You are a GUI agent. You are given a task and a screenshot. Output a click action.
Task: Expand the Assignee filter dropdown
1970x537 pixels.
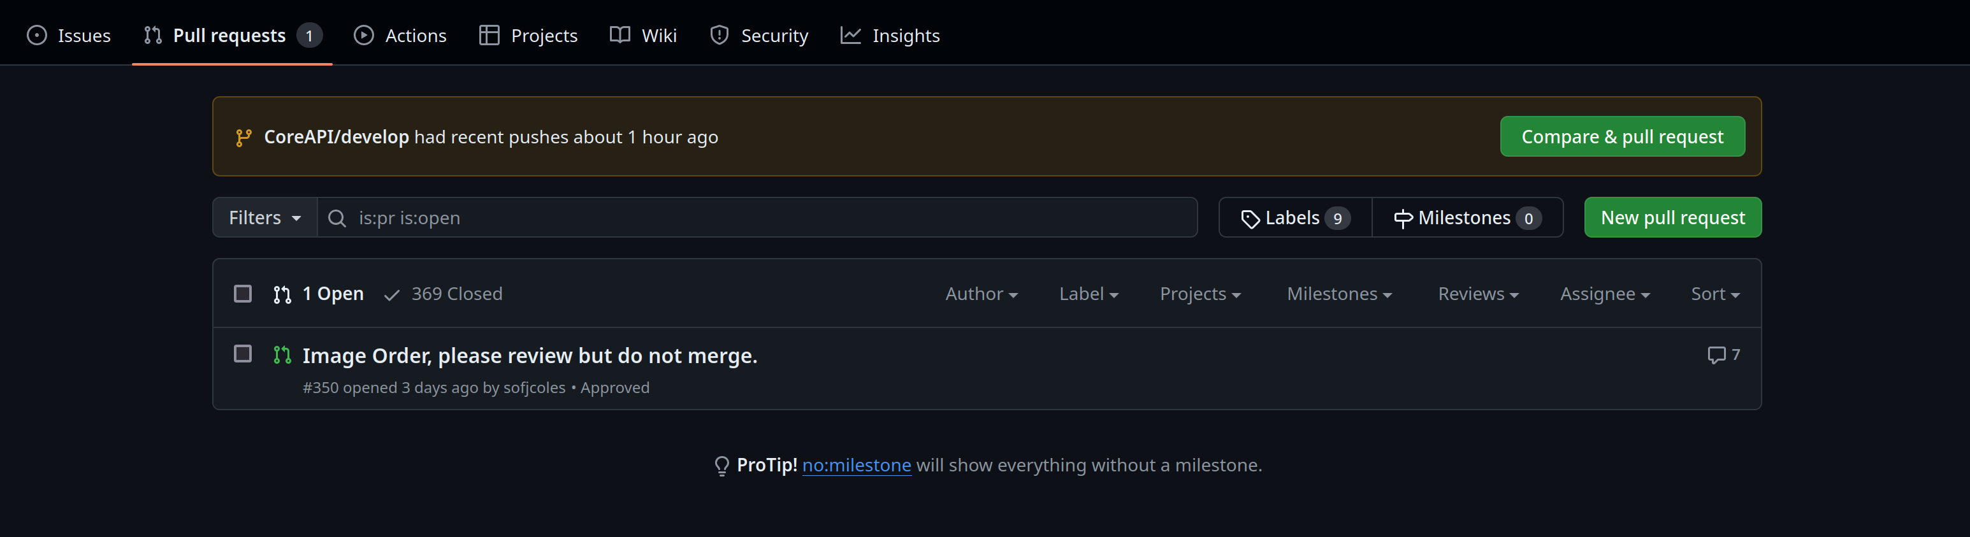pos(1604,293)
